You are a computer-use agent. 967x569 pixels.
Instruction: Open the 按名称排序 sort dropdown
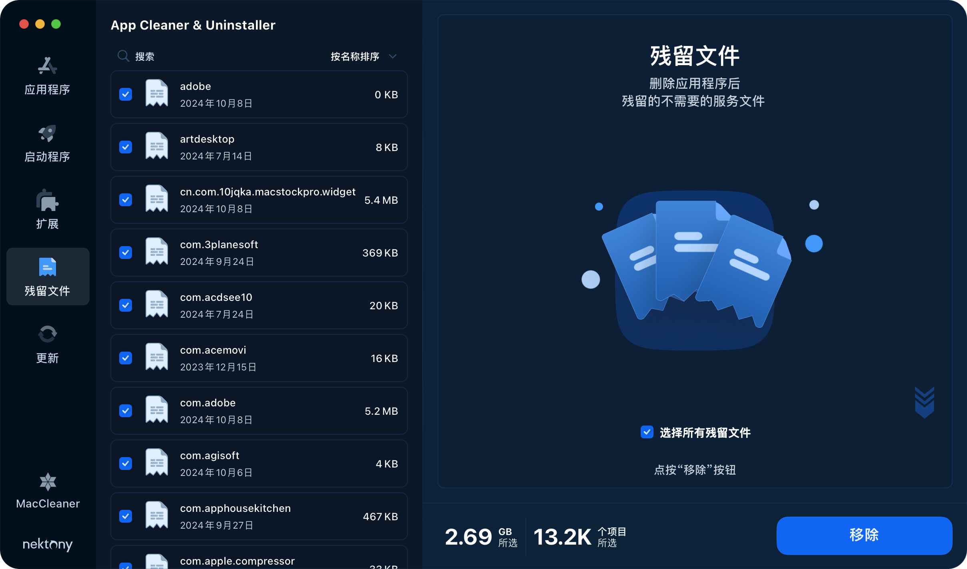[x=354, y=56]
